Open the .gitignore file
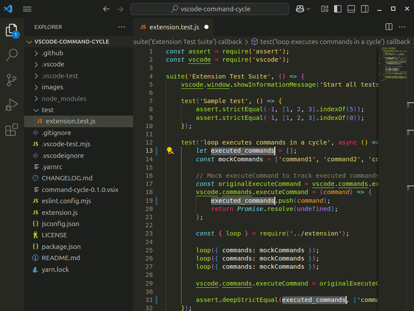This screenshot has width=414, height=311. click(79, 133)
